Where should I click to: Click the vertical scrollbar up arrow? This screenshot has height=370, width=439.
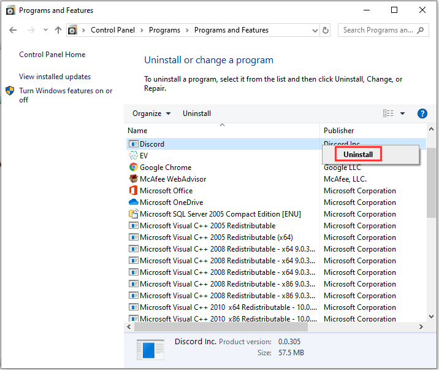pos(431,129)
